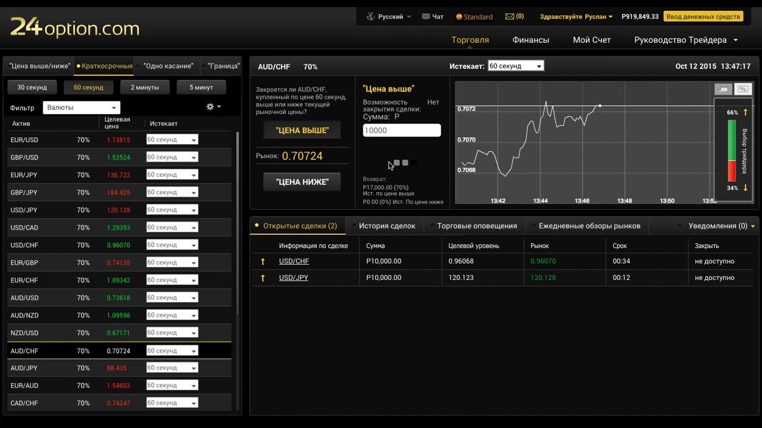The width and height of the screenshot is (762, 428).
Task: Open the USD/JPY trade link
Action: click(x=293, y=278)
